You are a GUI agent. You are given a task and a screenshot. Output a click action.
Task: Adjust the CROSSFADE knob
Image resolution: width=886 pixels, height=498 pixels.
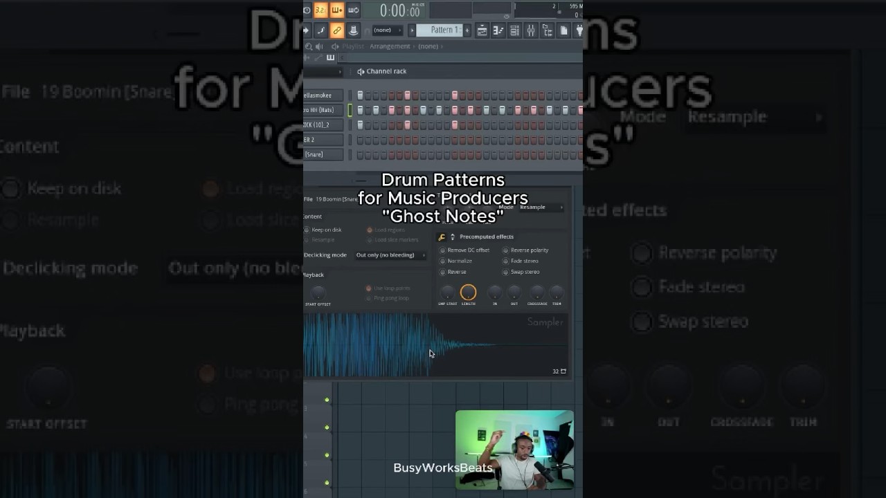(x=537, y=293)
